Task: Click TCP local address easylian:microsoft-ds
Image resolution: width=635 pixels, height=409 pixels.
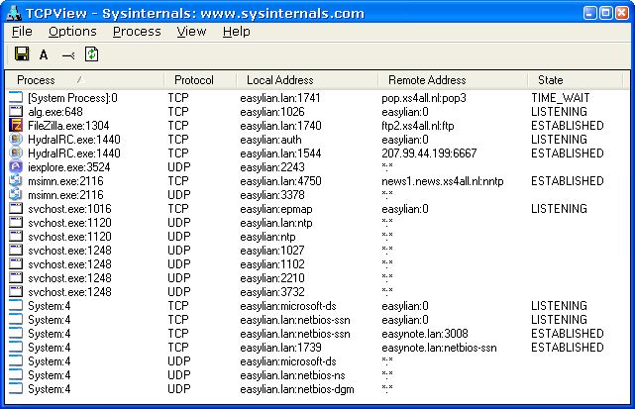Action: click(x=288, y=306)
